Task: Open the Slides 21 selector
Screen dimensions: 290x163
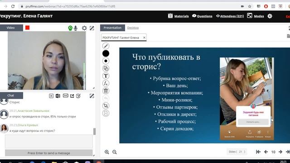Action: click(237, 152)
